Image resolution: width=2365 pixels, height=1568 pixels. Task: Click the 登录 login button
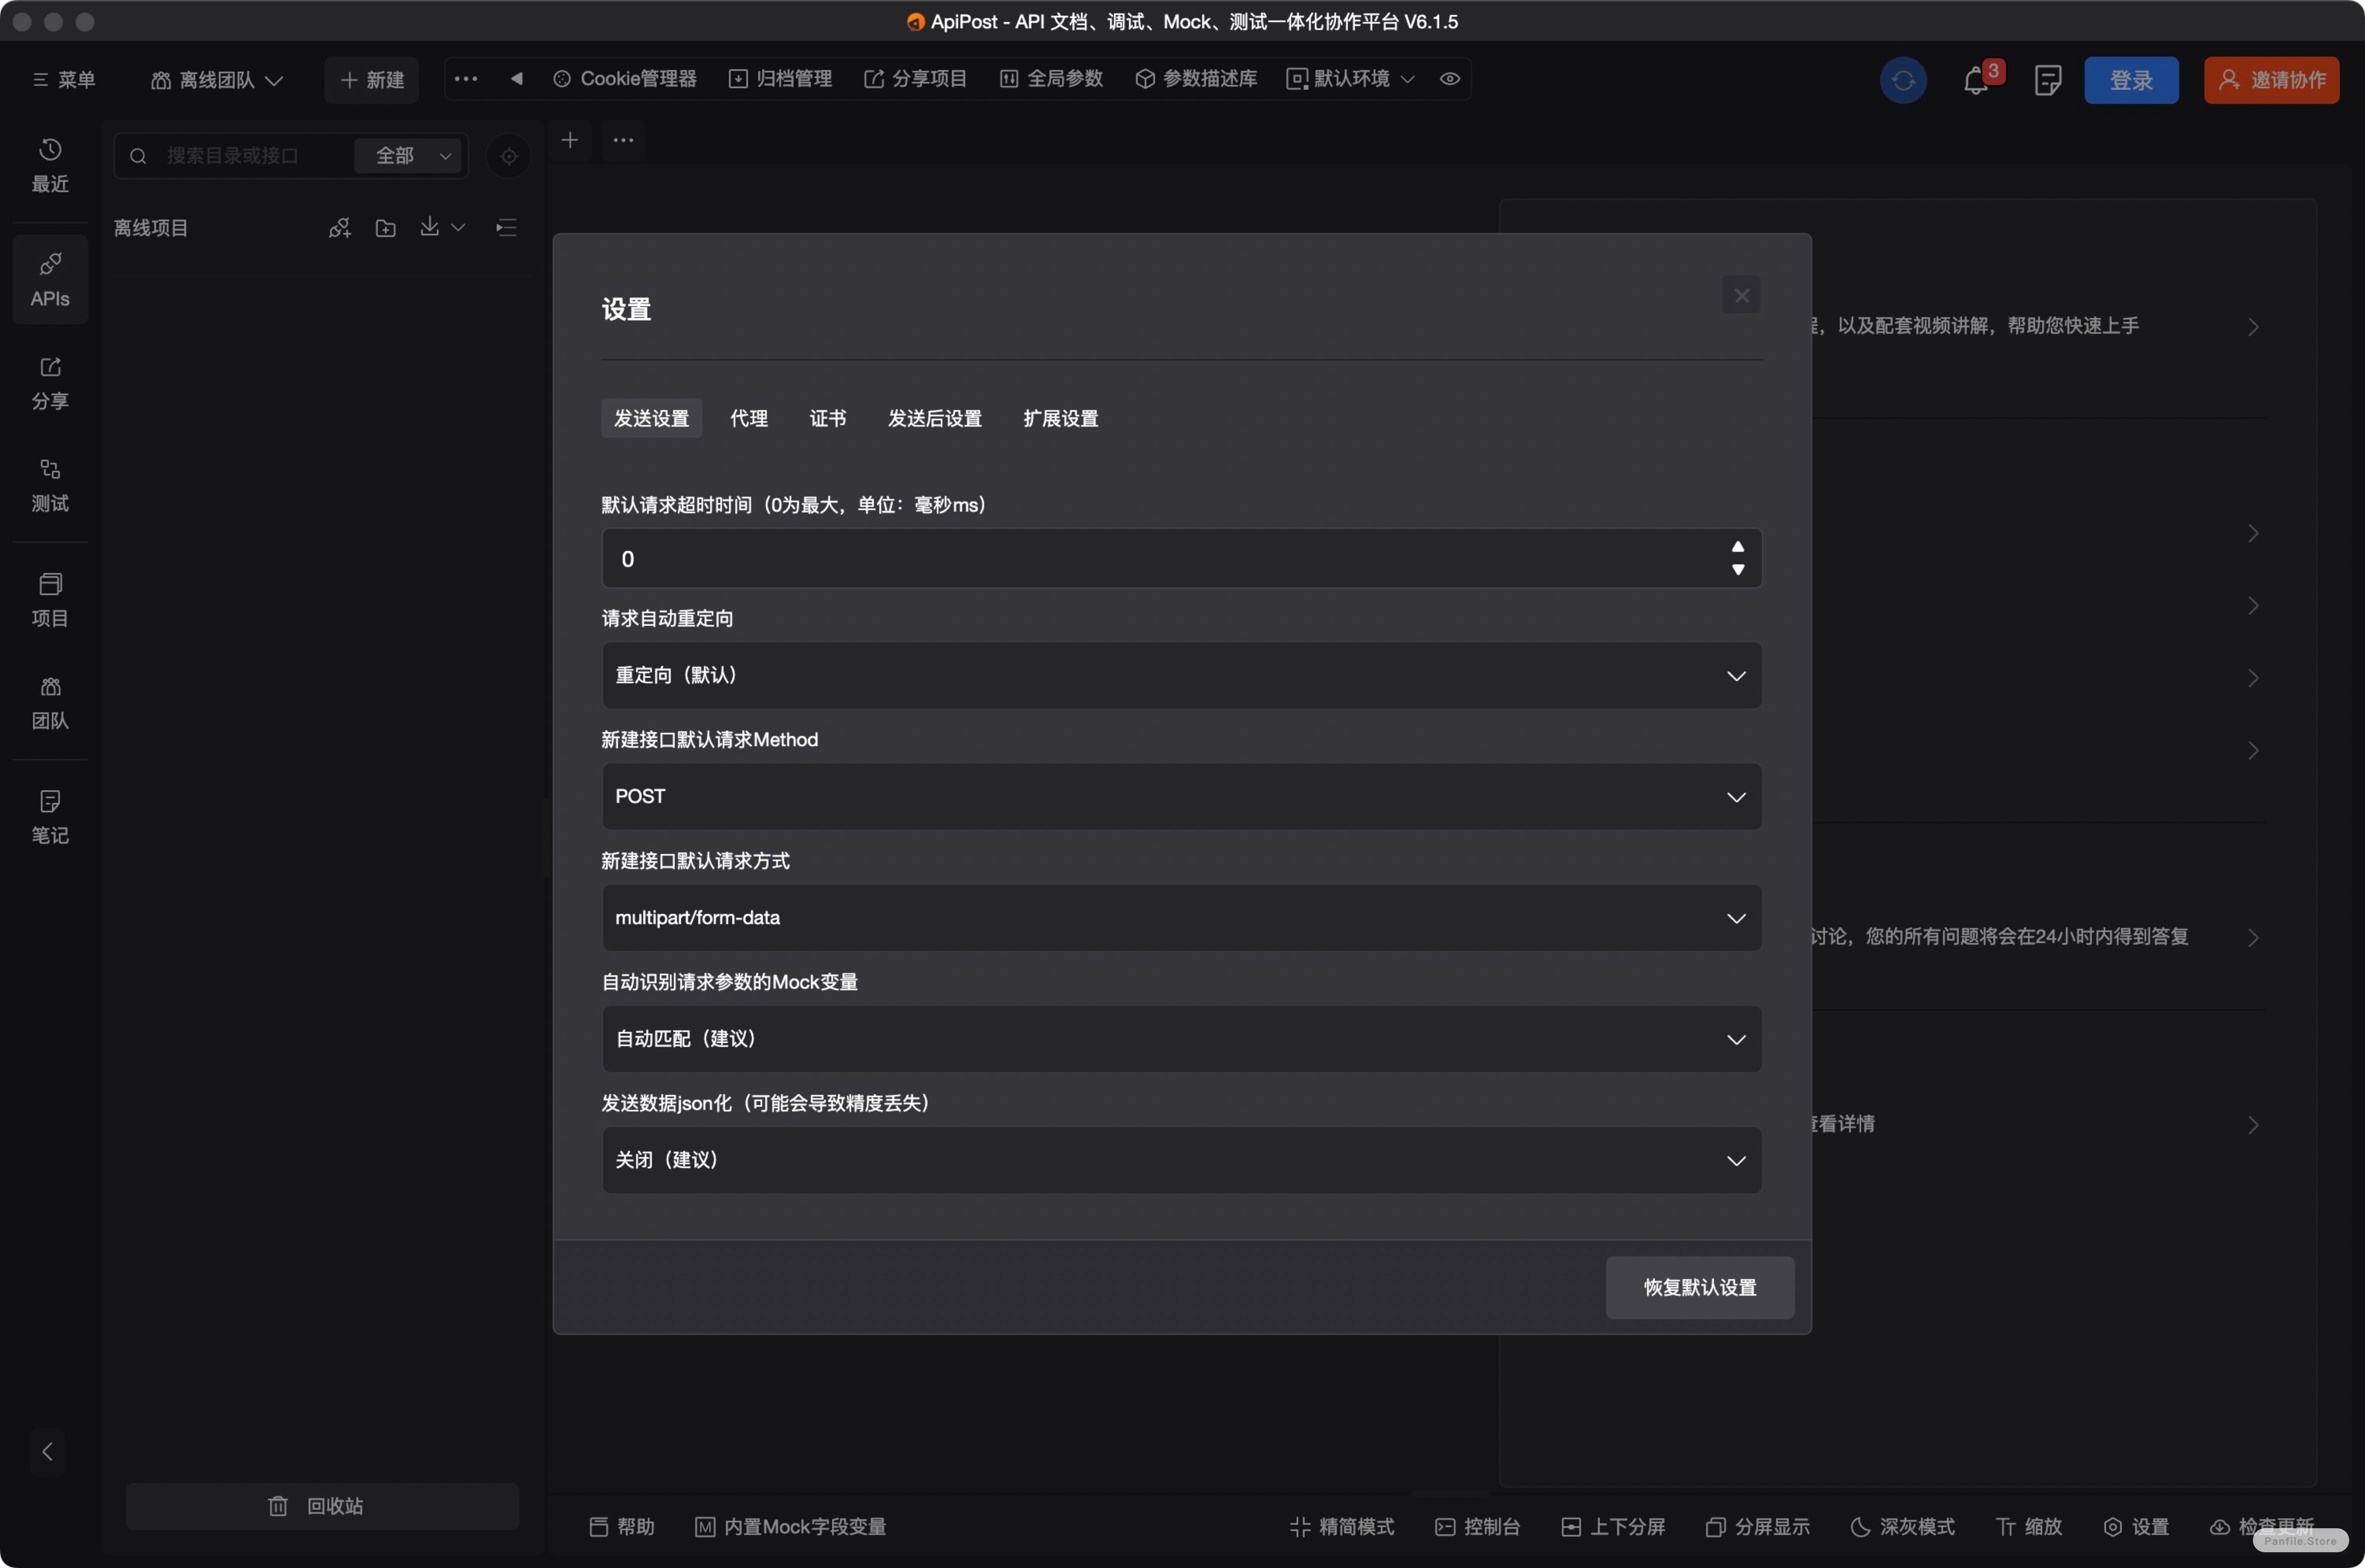pyautogui.click(x=2131, y=80)
